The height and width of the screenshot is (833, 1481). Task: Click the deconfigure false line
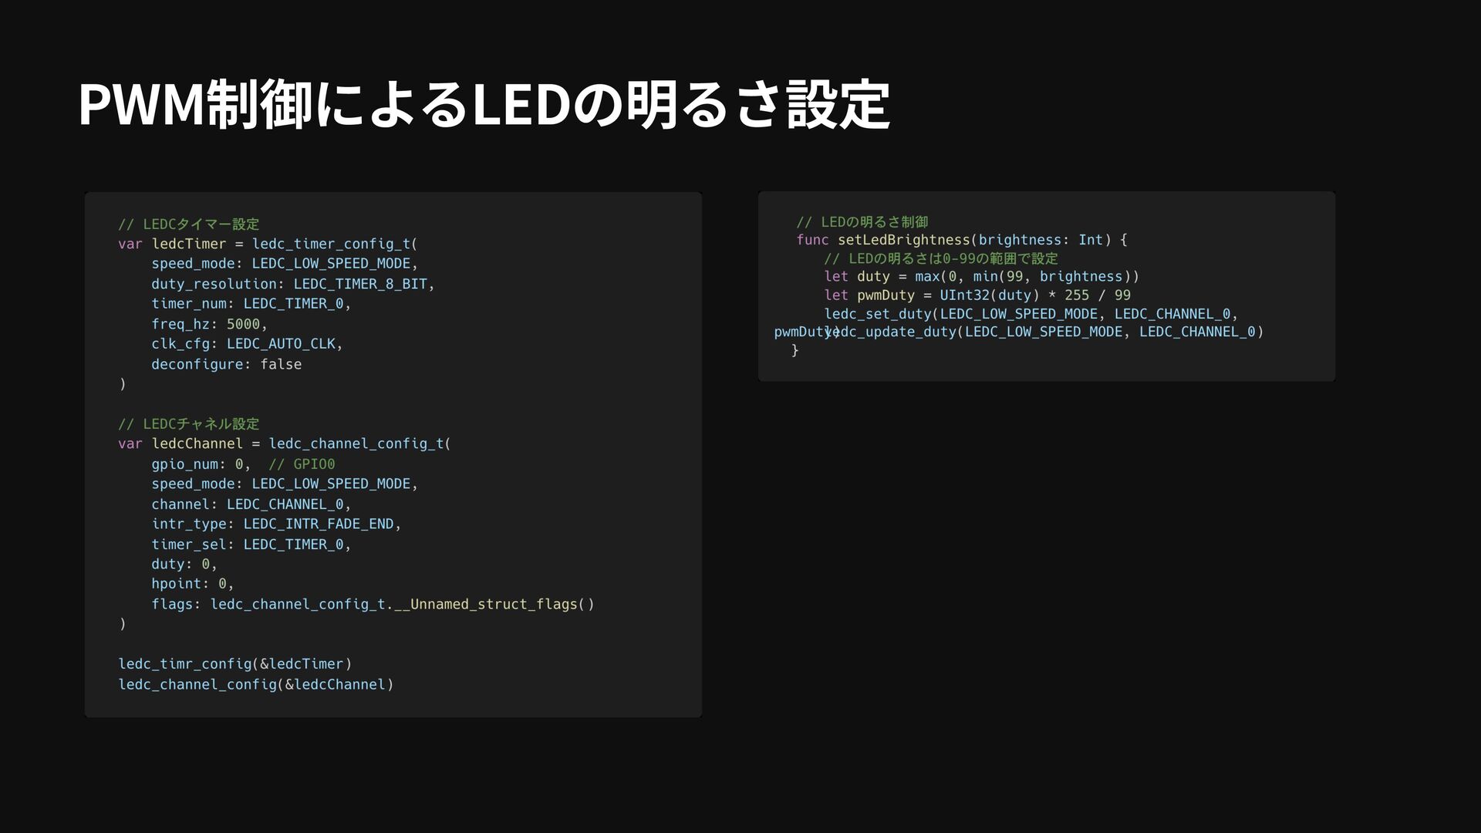click(226, 364)
